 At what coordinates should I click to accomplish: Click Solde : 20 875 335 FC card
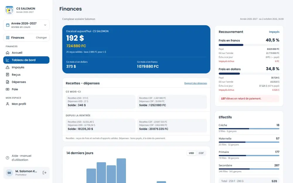(x=172, y=126)
